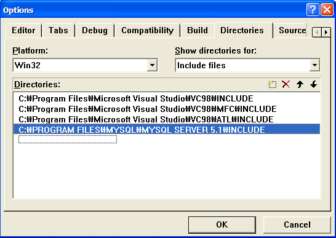This screenshot has width=336, height=238.
Task: Move selected directory down with down arrow
Action: point(313,84)
